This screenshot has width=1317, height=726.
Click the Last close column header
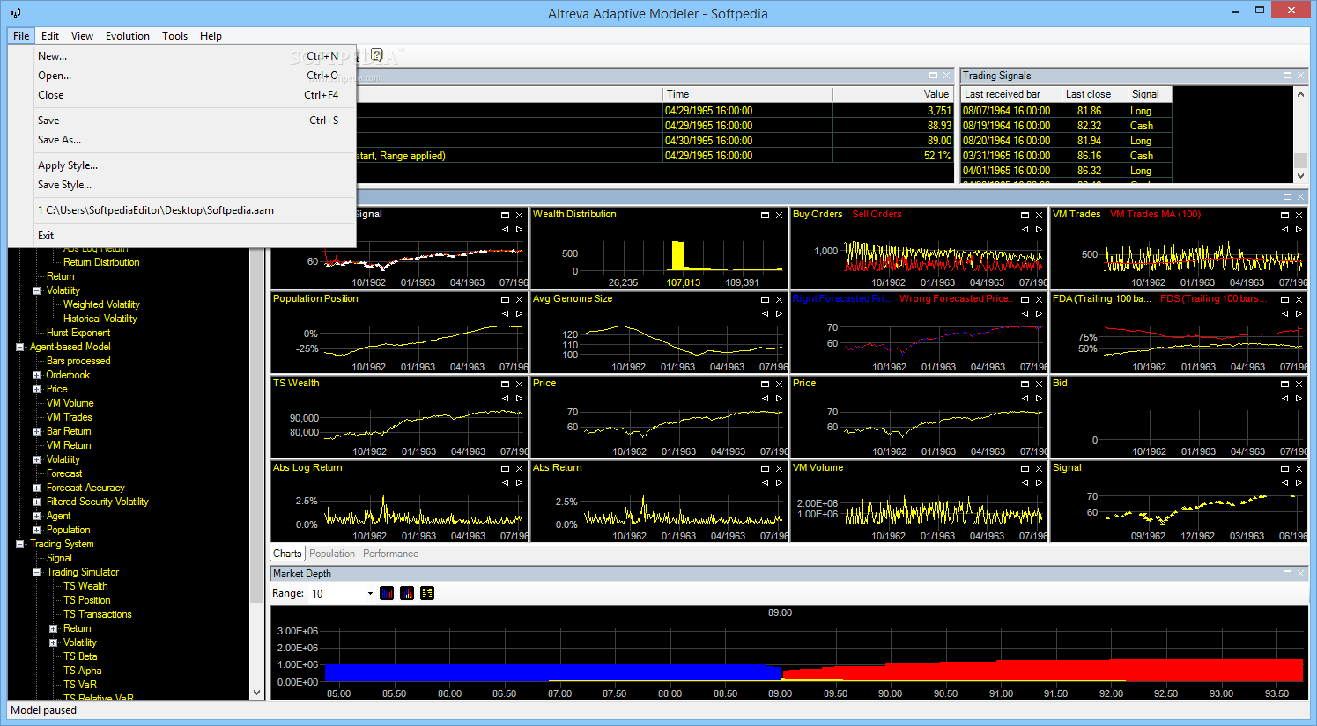tap(1094, 94)
